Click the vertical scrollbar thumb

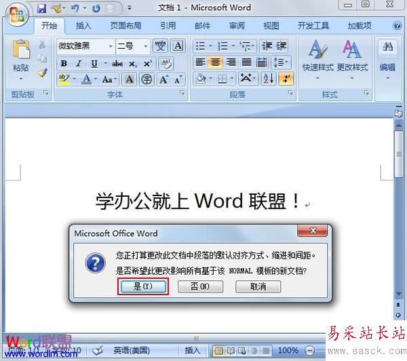[x=398, y=155]
